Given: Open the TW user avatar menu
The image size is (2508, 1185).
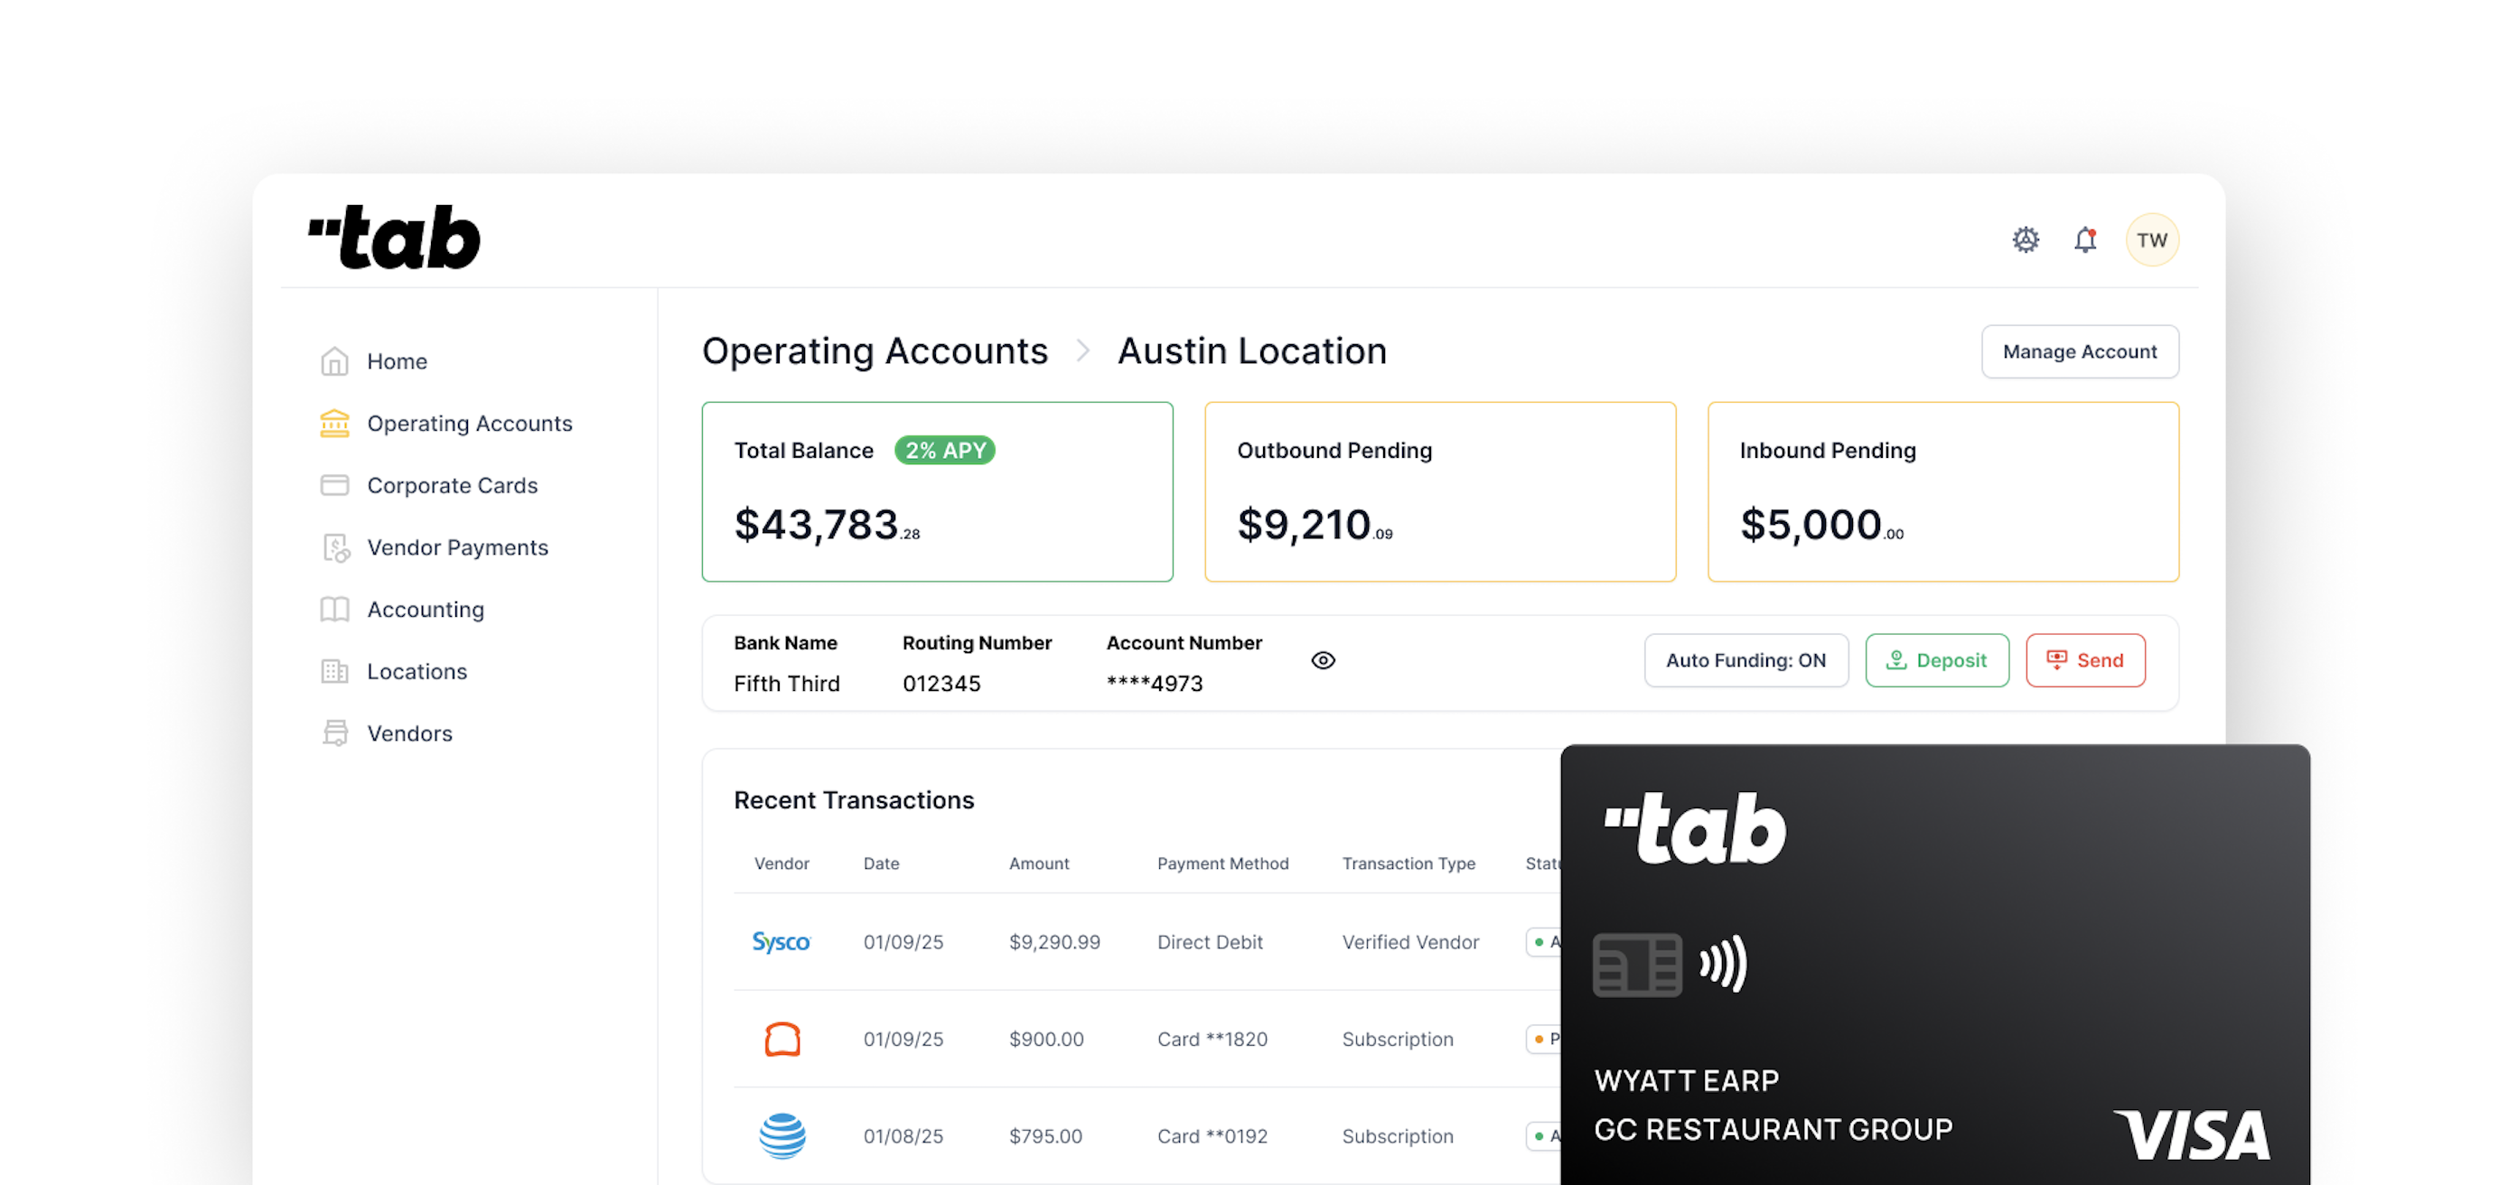Looking at the screenshot, I should 2152,239.
